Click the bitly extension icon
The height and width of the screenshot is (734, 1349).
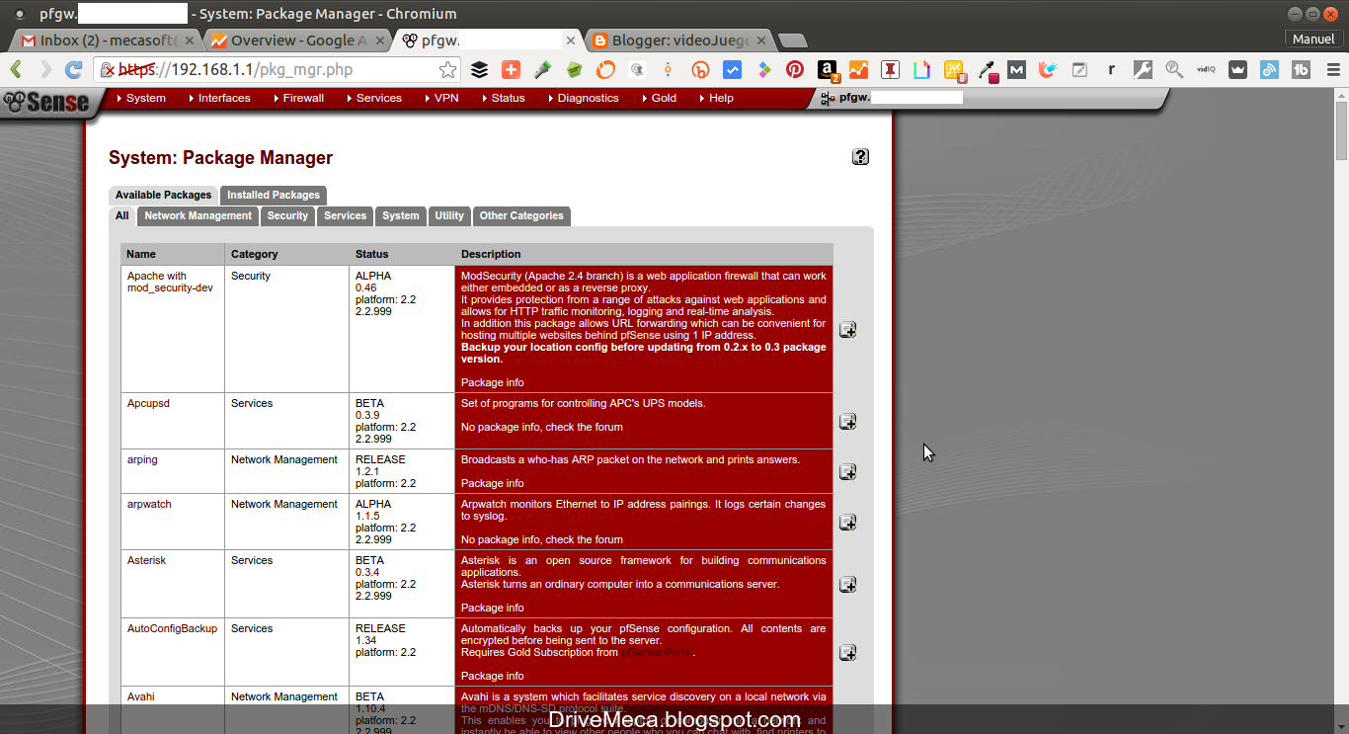700,70
